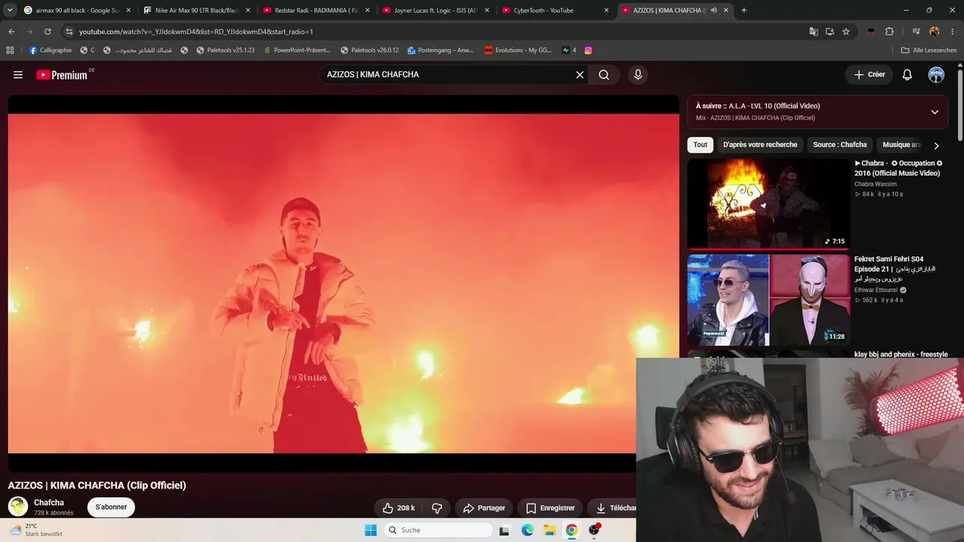The width and height of the screenshot is (964, 542).
Task: Reload the current YouTube page
Action: click(x=47, y=32)
